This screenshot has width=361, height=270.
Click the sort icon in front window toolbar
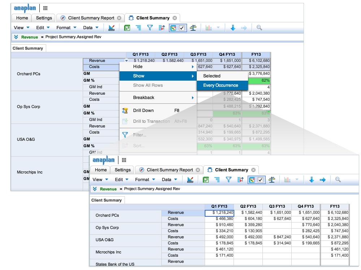(240, 180)
